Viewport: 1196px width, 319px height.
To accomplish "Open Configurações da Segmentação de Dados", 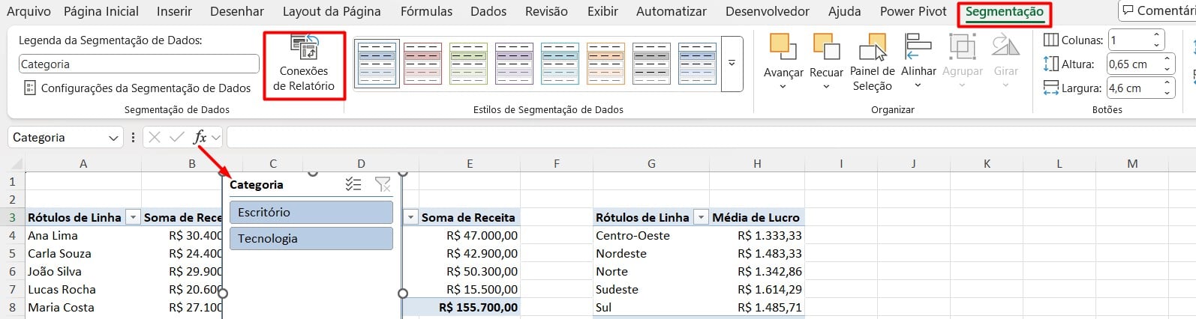I will click(138, 88).
